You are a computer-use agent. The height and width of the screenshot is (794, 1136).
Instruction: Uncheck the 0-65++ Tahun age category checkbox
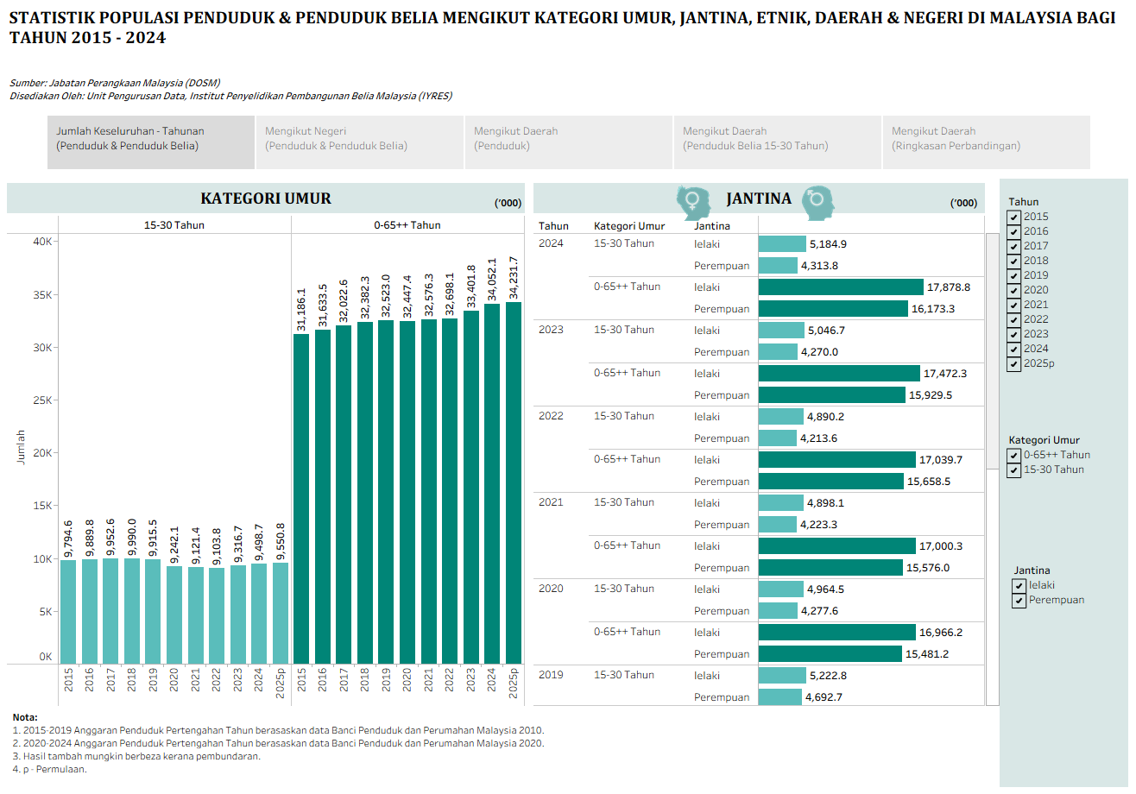pyautogui.click(x=1014, y=455)
